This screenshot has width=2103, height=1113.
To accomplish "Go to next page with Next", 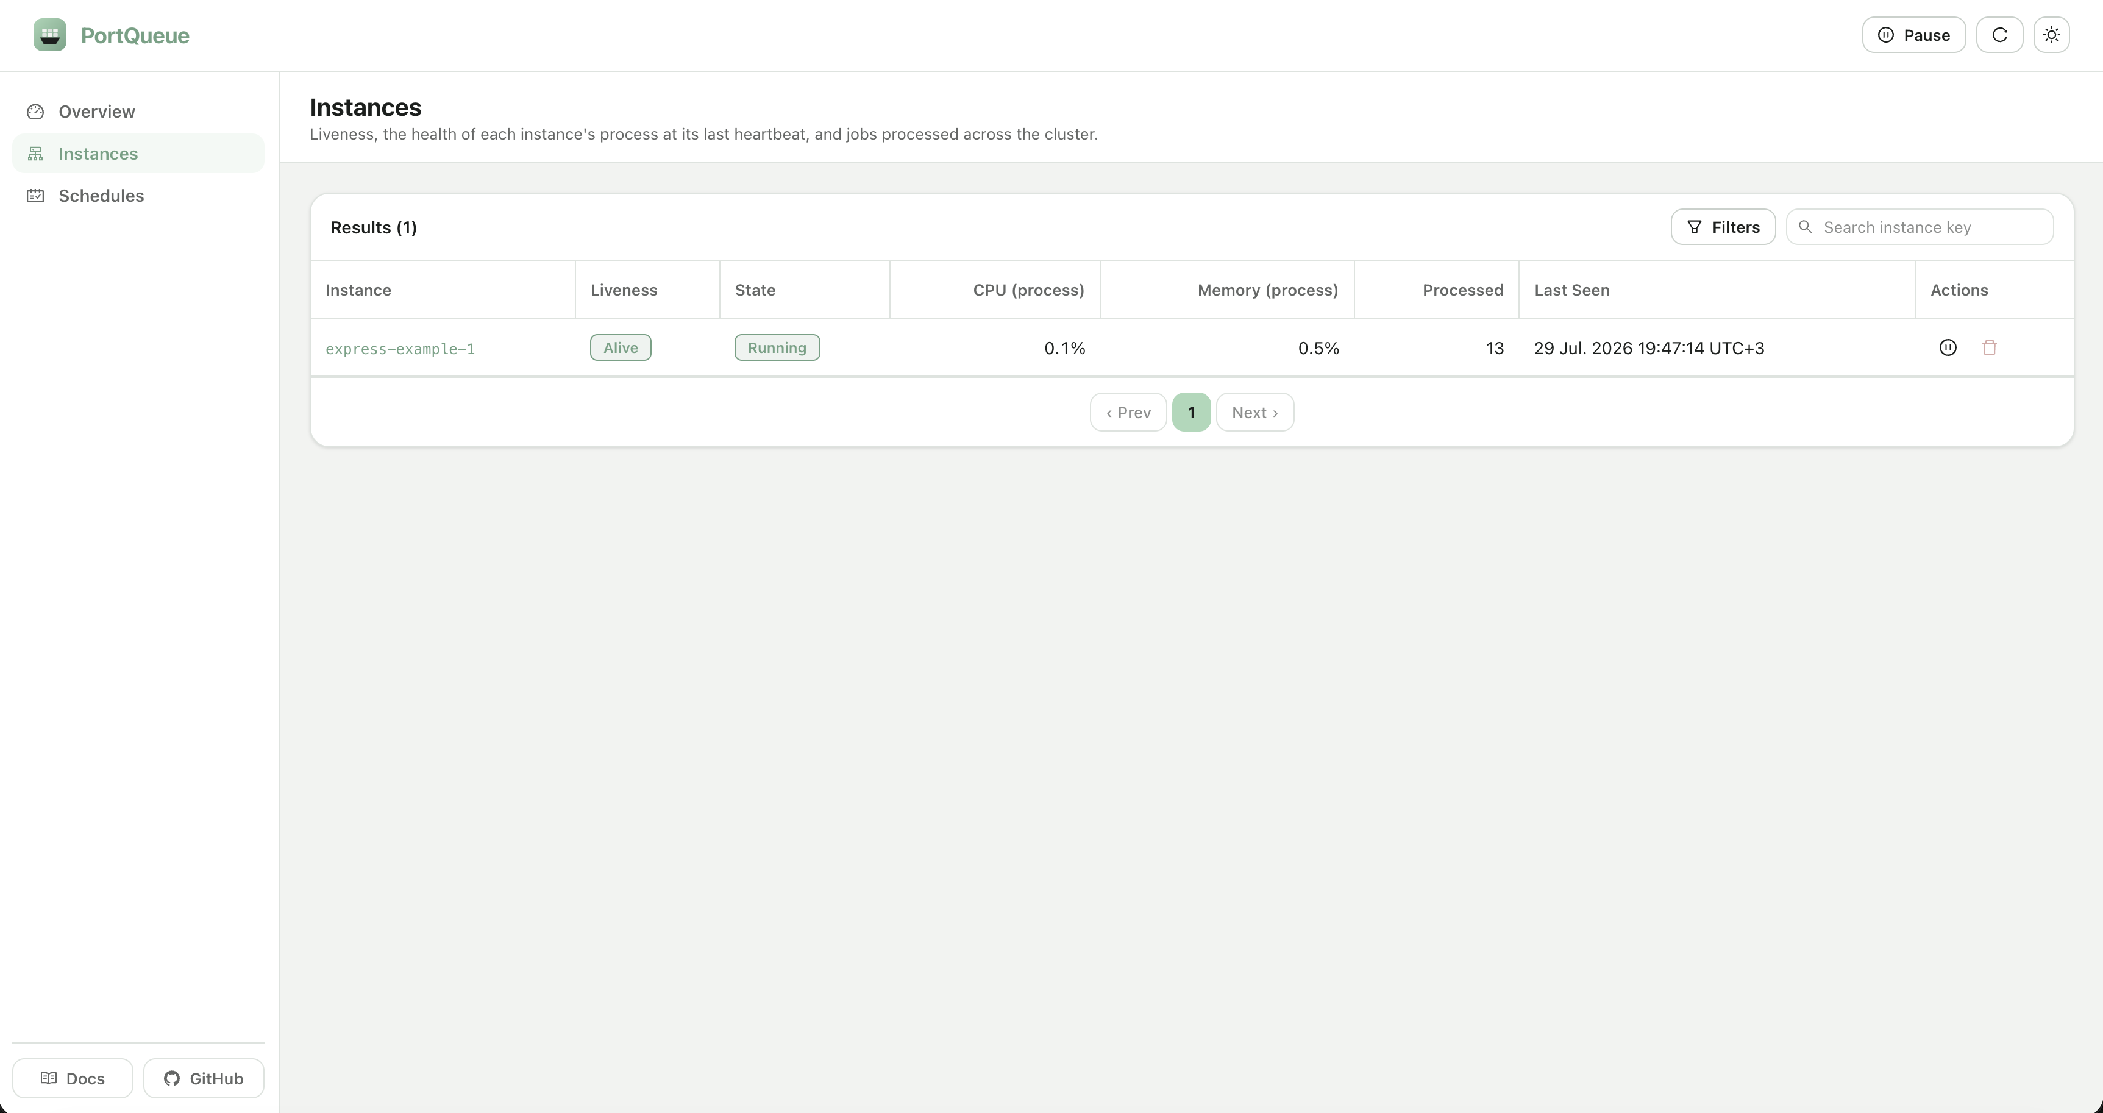I will point(1254,413).
